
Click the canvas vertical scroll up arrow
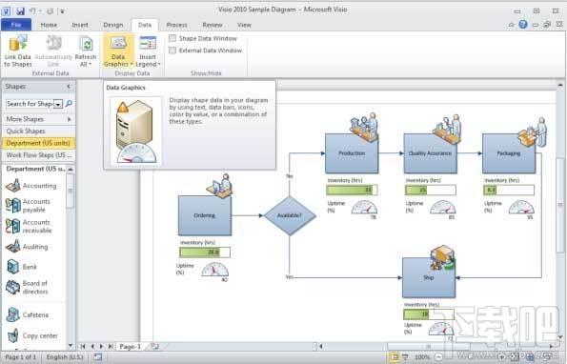(x=560, y=86)
